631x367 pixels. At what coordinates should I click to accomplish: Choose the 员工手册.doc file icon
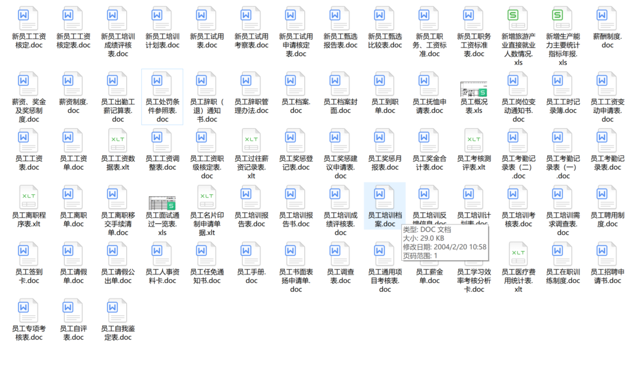pyautogui.click(x=251, y=255)
